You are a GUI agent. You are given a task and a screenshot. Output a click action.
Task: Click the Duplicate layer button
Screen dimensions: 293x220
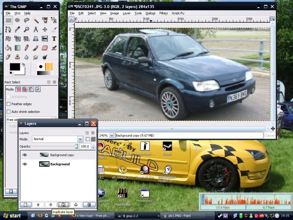pyautogui.click(x=63, y=205)
